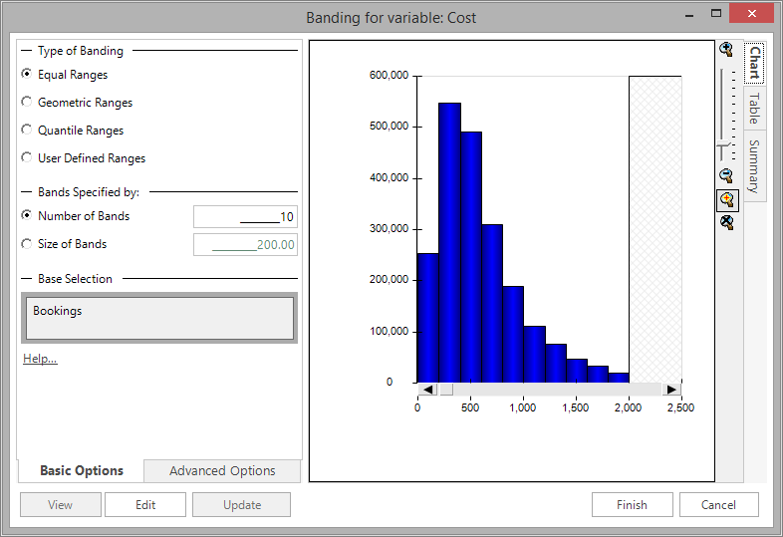The width and height of the screenshot is (783, 537).
Task: Click the chart horizontal scrollbar thumb
Action: pos(446,390)
